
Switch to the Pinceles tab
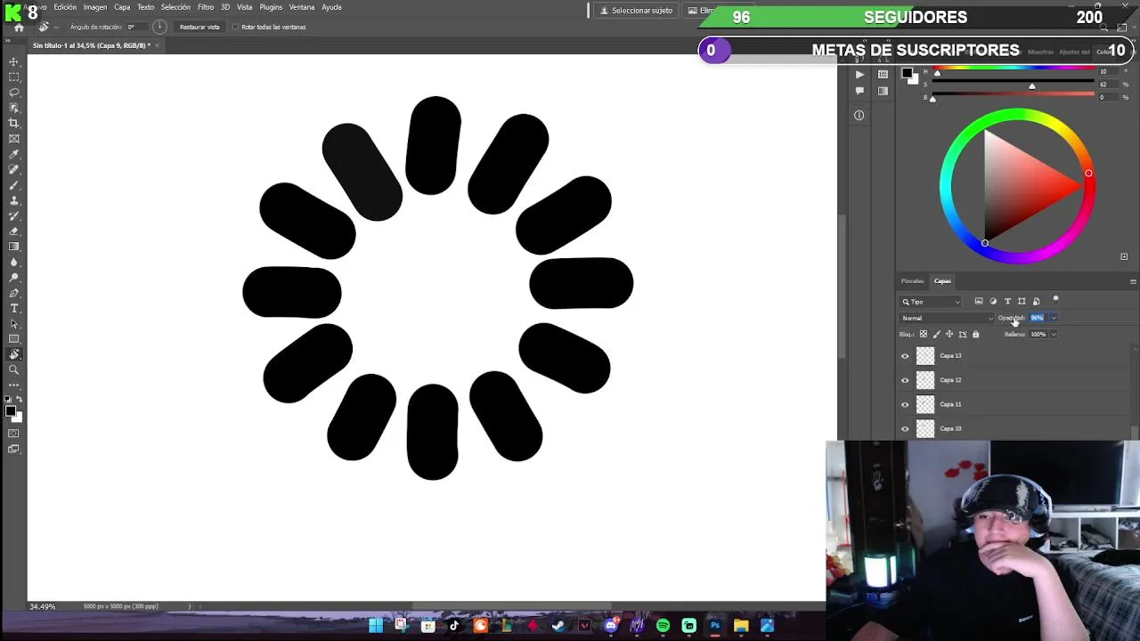pyautogui.click(x=912, y=281)
